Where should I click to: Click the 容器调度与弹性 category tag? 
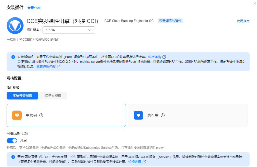[170, 21]
